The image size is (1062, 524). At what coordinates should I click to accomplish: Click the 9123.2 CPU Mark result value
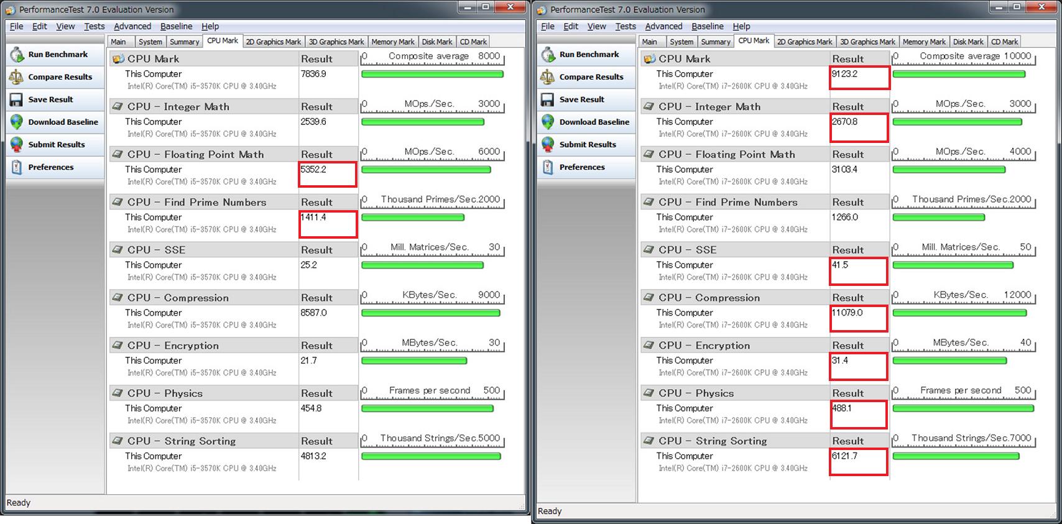tap(844, 74)
